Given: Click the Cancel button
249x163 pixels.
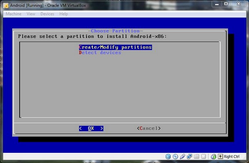Looking at the screenshot, I should 149,128.
